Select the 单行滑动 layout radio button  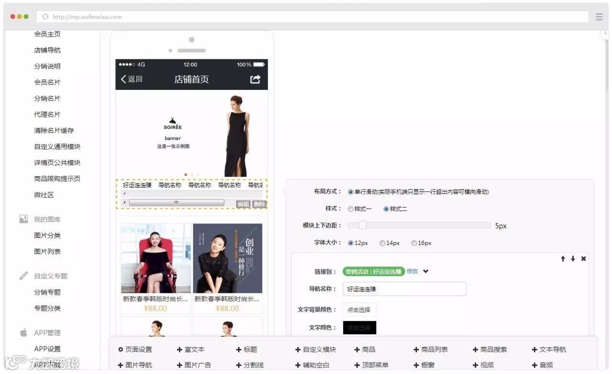[x=350, y=192]
